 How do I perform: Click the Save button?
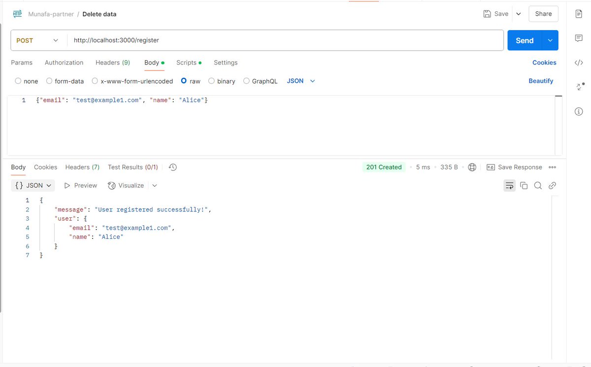(496, 14)
